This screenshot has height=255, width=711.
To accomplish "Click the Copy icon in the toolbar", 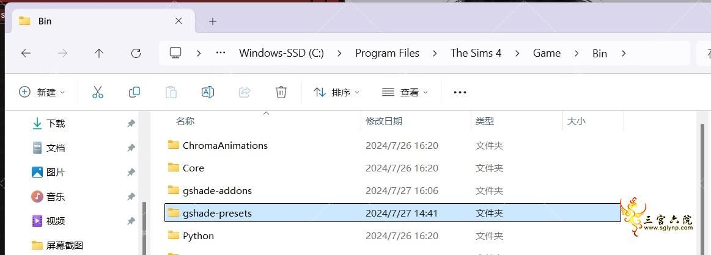I will click(x=134, y=92).
